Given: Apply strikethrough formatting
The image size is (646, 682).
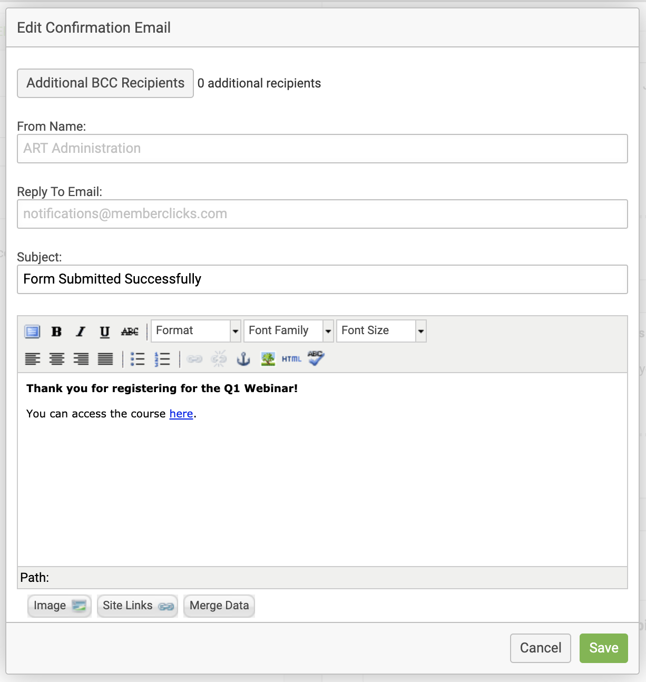Looking at the screenshot, I should pyautogui.click(x=130, y=332).
